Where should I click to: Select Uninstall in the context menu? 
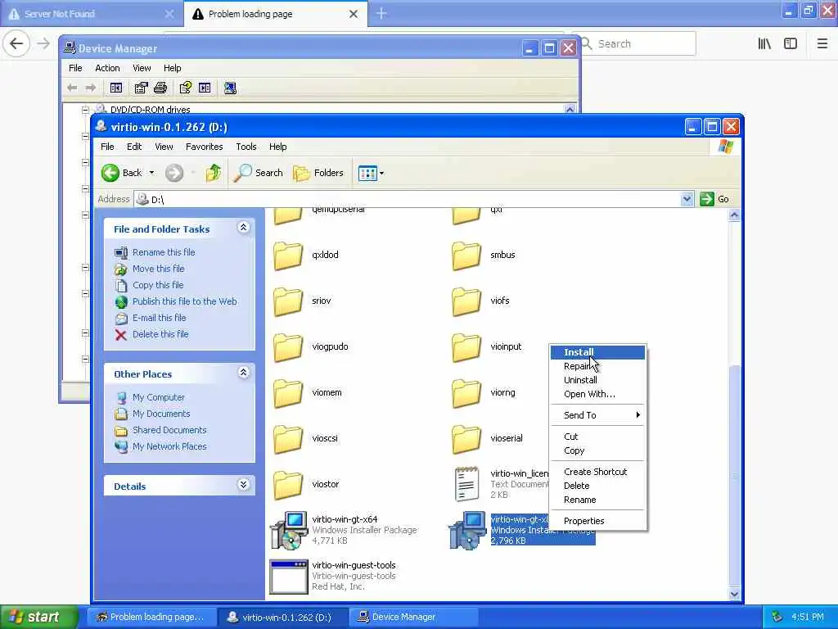(x=597, y=380)
